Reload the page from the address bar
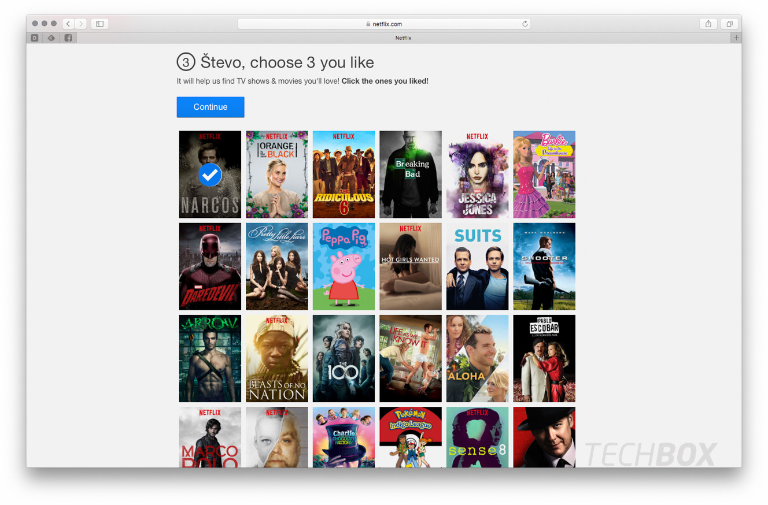Screen dimensions: 768x505 [x=525, y=24]
